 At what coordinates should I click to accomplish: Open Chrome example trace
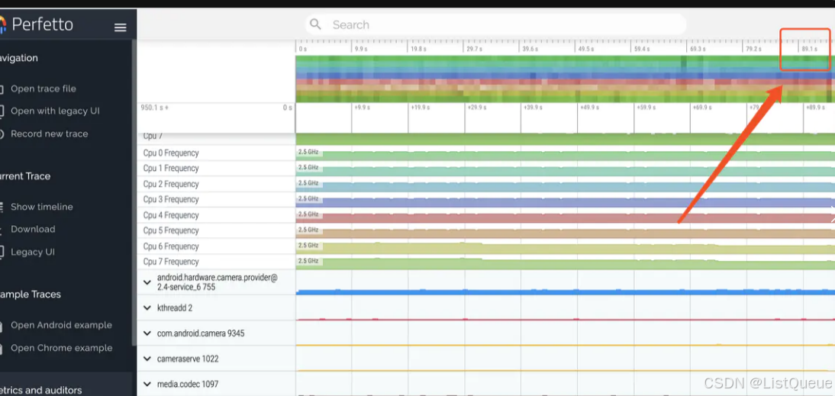coord(61,348)
